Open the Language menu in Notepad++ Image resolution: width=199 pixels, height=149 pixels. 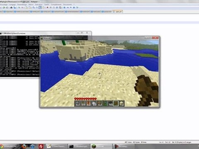tap(12, 5)
